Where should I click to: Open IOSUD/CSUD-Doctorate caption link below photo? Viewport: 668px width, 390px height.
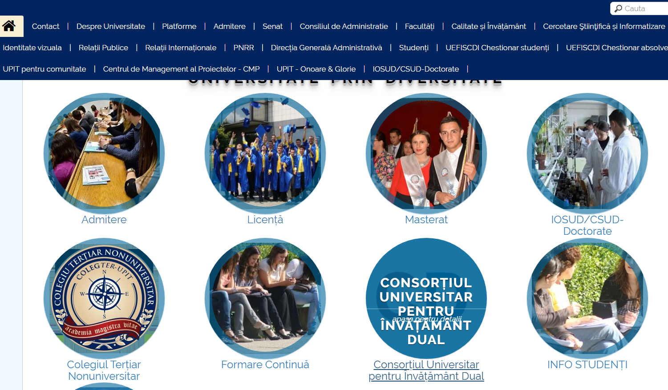587,225
